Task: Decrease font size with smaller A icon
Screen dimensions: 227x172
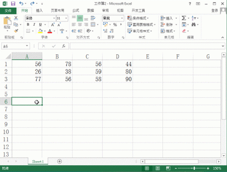Action: tap(59, 25)
